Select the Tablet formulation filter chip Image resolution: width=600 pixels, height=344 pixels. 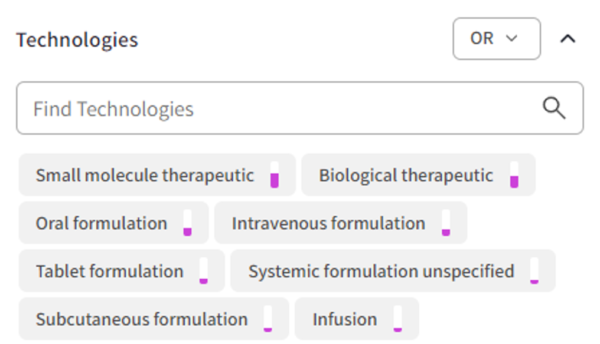[x=109, y=270]
